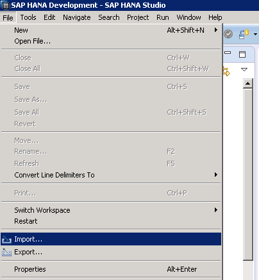This screenshot has width=259, height=280.
Task: Open the Project menu
Action: [x=138, y=17]
